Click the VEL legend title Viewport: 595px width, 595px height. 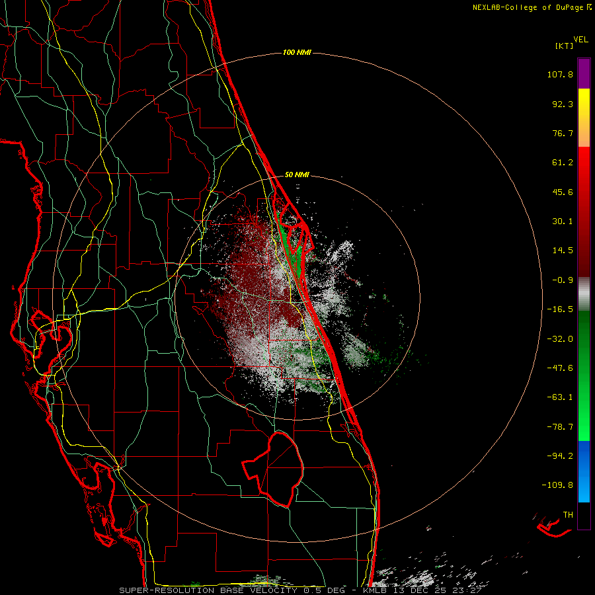pyautogui.click(x=580, y=40)
